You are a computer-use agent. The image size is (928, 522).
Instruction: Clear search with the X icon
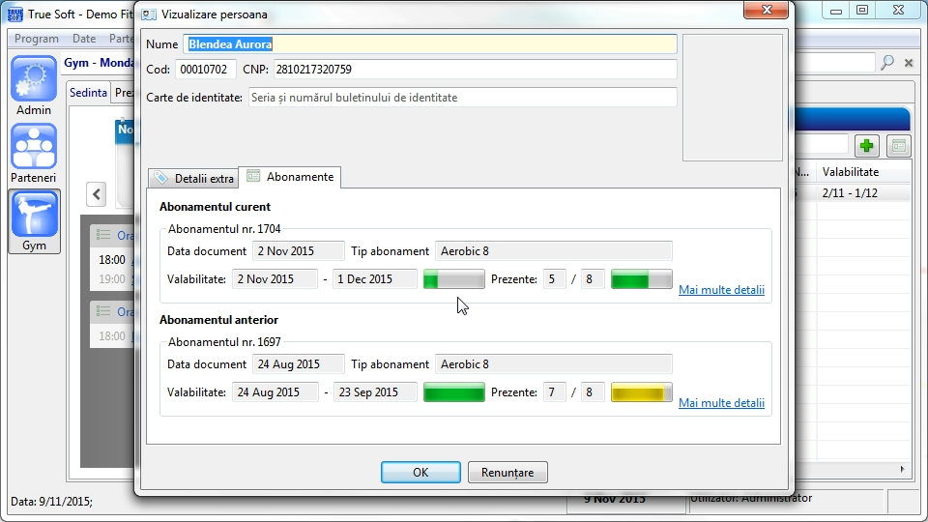909,63
